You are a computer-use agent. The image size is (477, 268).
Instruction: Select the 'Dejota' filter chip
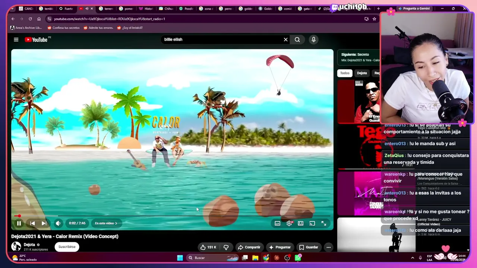[x=362, y=73]
